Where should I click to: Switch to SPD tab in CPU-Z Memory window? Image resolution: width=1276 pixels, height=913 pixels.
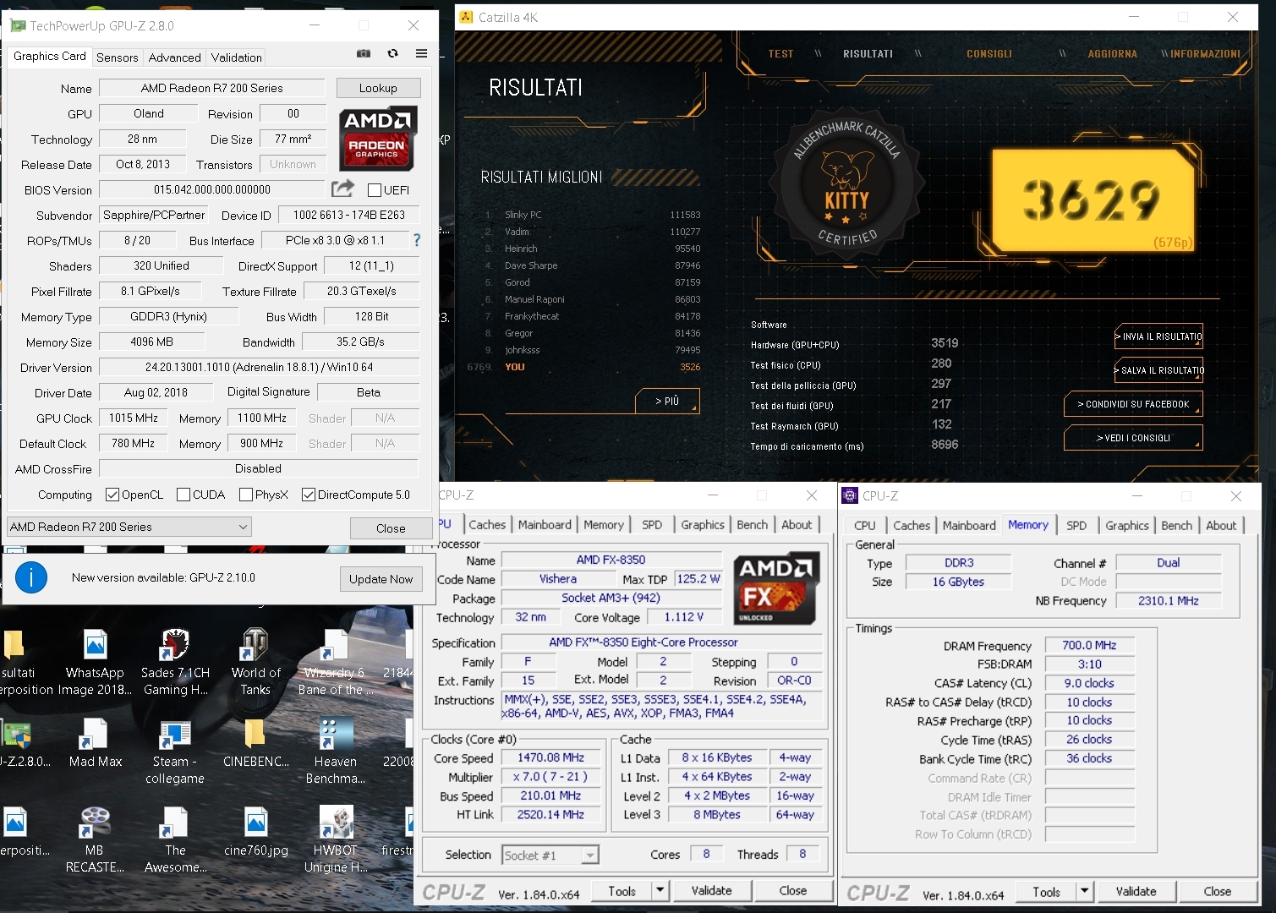(x=1076, y=525)
